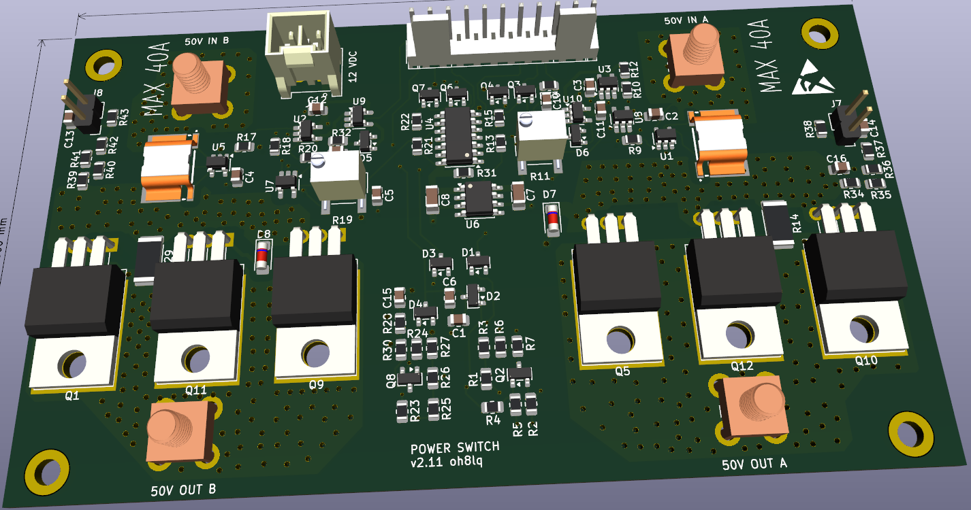Click the "POWER SWITCH" silkscreen text
The image size is (971, 510).
(x=455, y=447)
